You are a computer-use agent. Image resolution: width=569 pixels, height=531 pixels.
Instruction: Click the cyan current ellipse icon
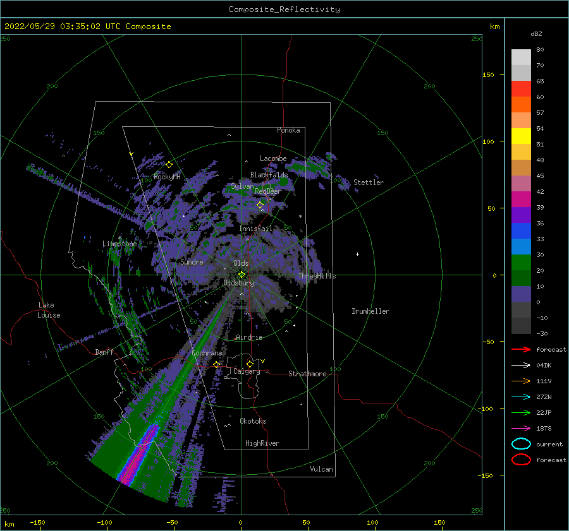point(521,444)
